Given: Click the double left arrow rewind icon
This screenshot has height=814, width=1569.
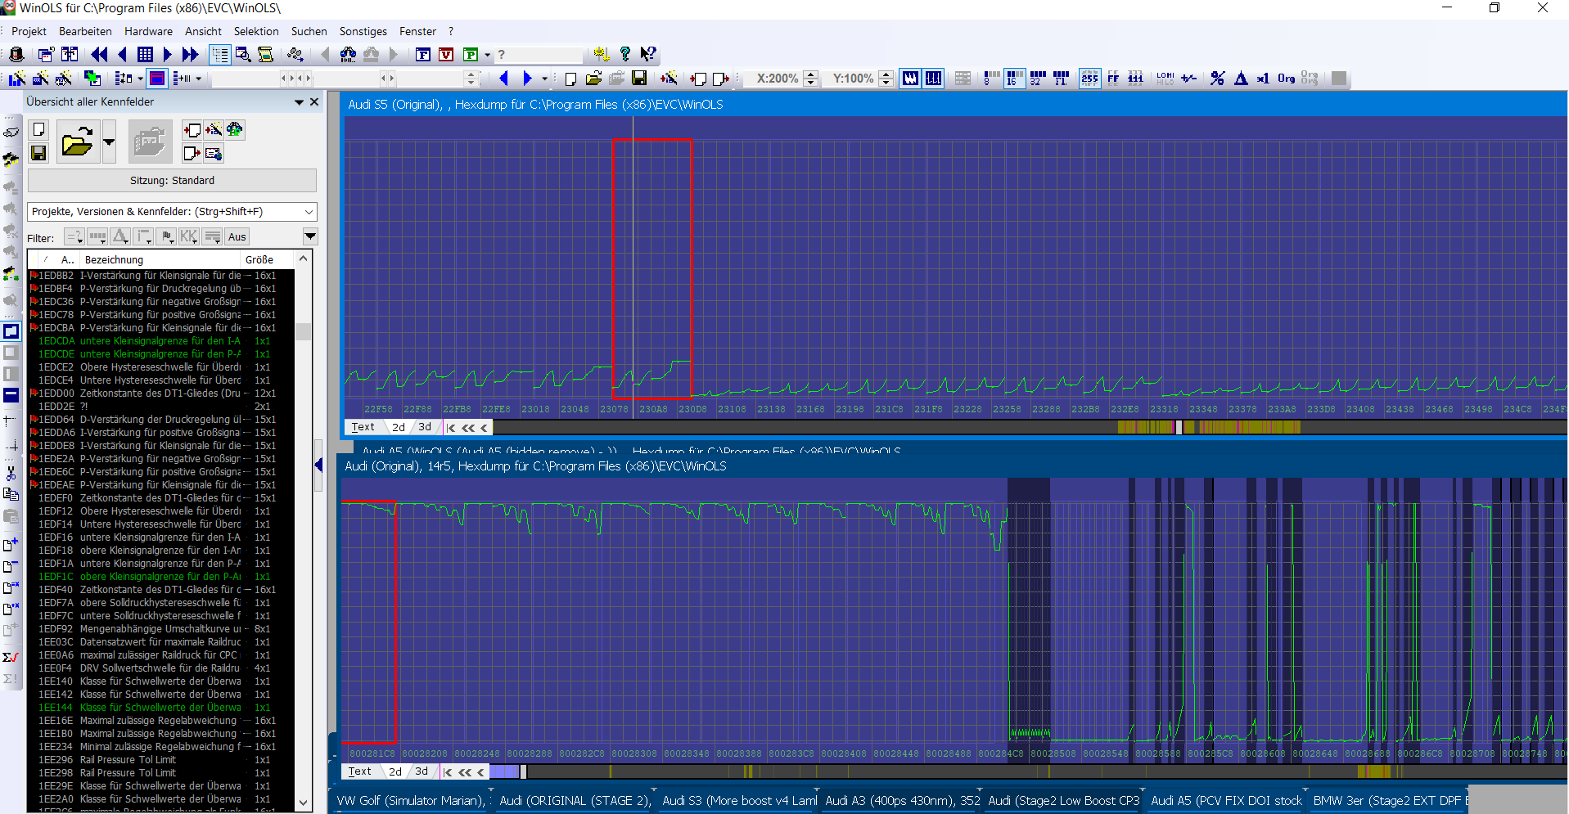Looking at the screenshot, I should click(99, 54).
